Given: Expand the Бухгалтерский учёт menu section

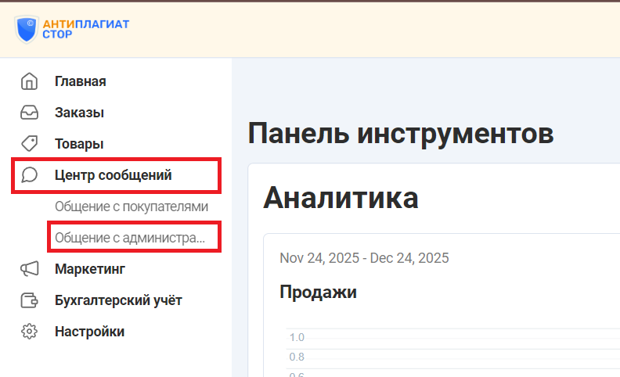Looking at the screenshot, I should 118,300.
